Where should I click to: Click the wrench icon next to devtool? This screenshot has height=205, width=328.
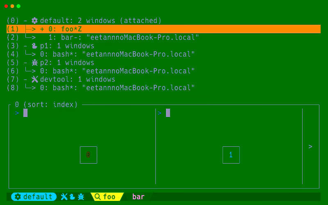35,80
